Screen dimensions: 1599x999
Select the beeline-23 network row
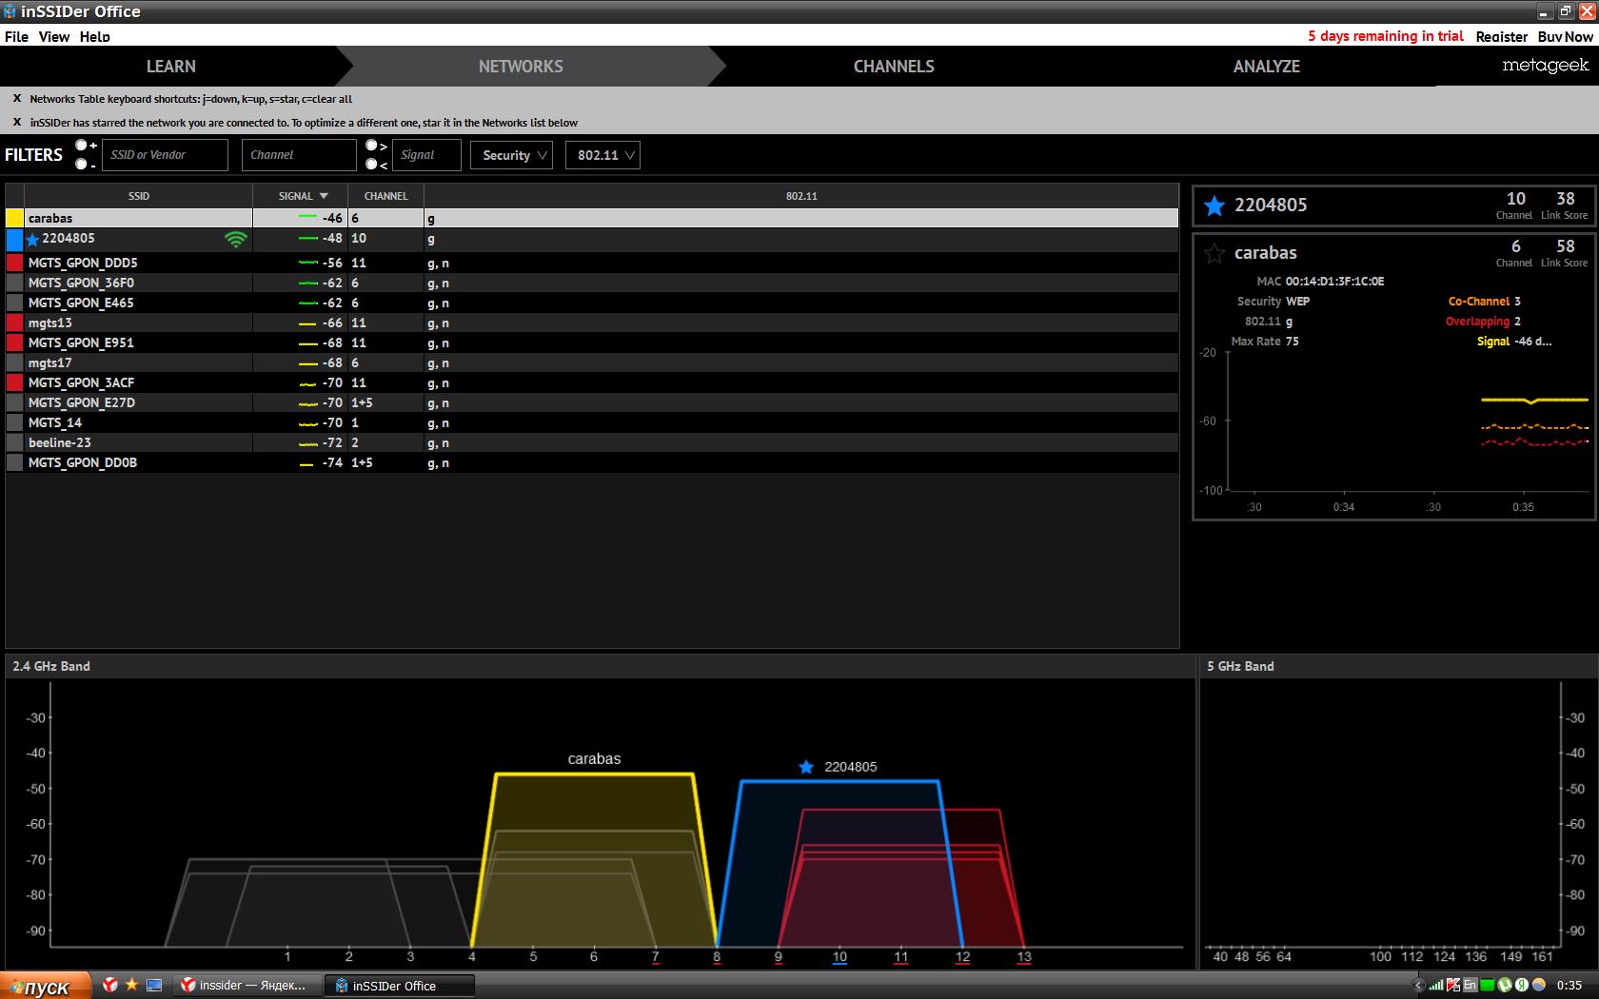592,442
